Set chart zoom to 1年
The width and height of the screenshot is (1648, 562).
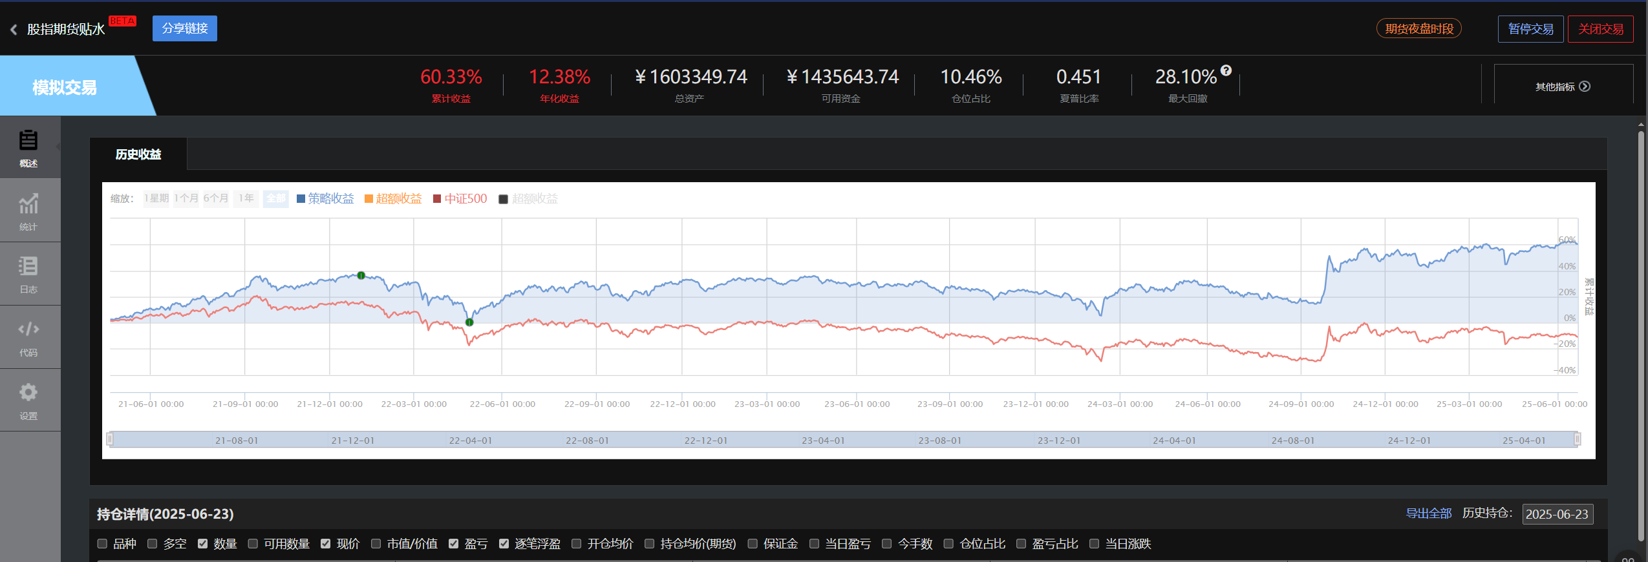pos(246,198)
